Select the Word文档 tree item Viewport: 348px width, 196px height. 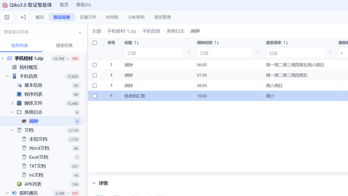(39, 148)
